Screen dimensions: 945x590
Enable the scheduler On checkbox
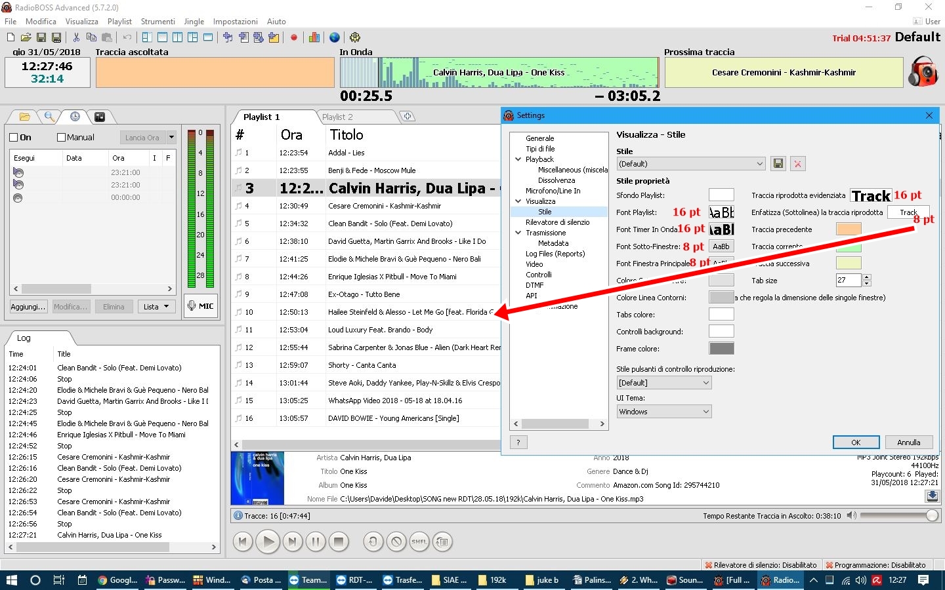[14, 138]
